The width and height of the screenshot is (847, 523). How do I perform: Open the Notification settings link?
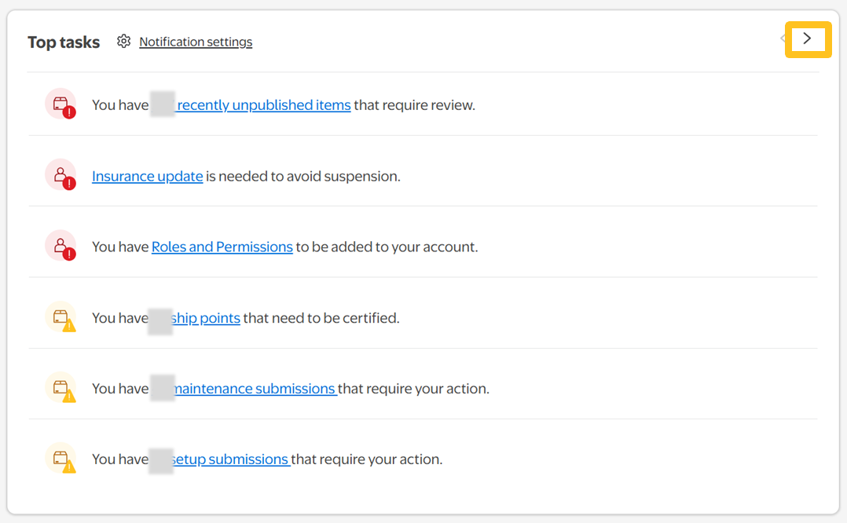[x=196, y=42]
